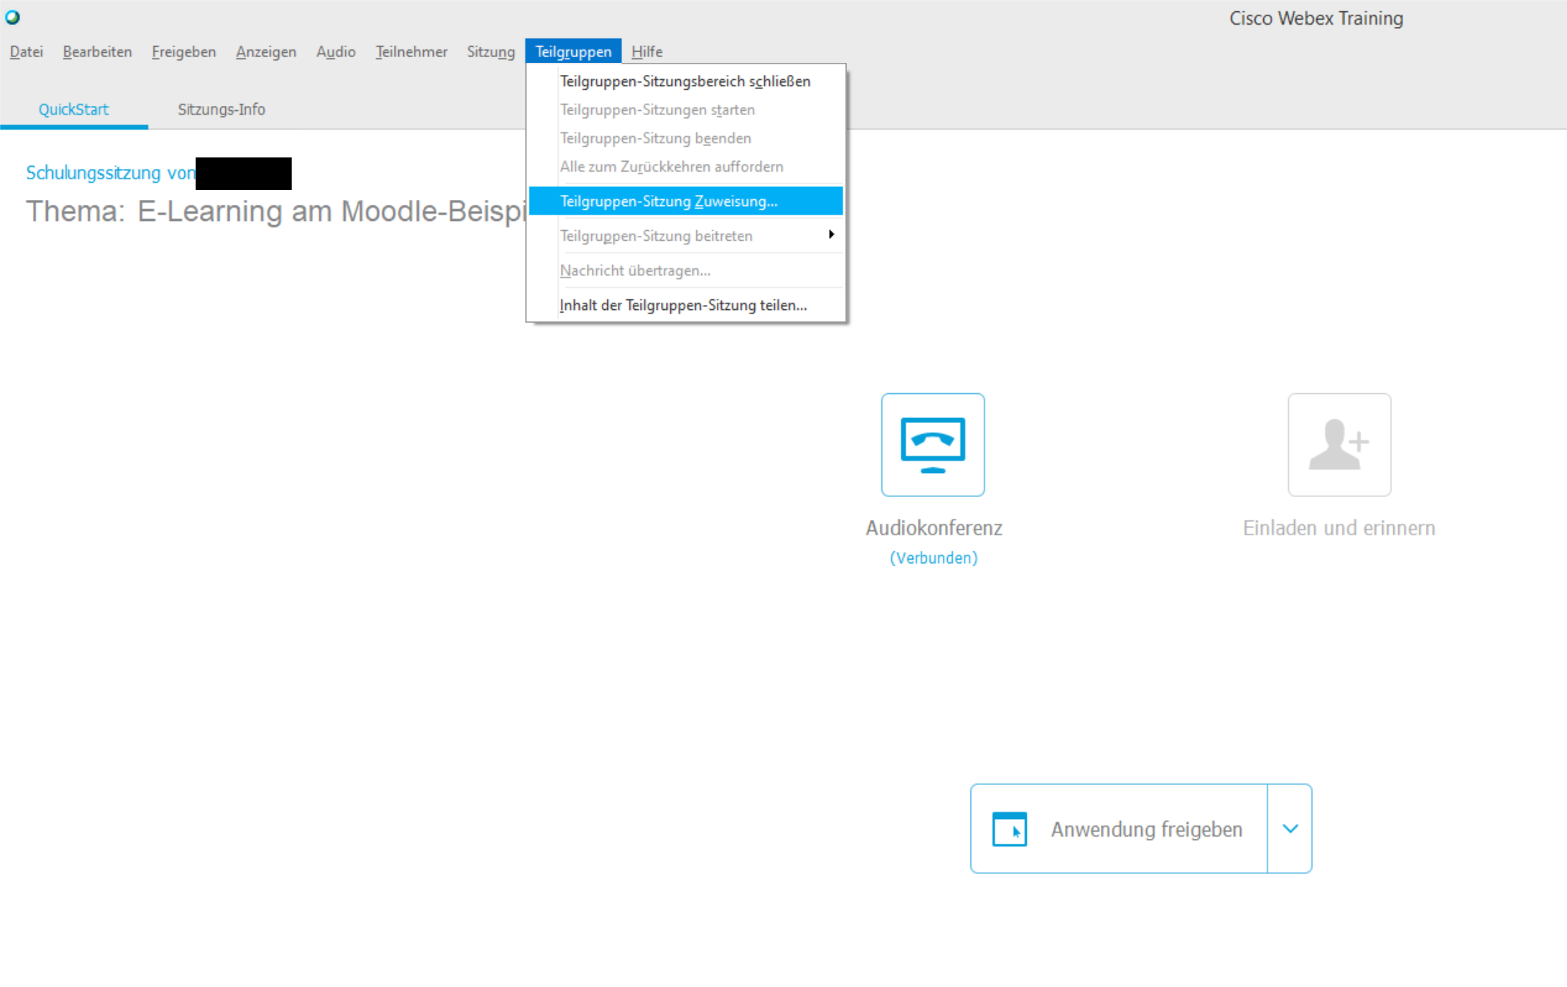Open the Datei menu
Viewport: 1567px width, 987px height.
pos(26,52)
